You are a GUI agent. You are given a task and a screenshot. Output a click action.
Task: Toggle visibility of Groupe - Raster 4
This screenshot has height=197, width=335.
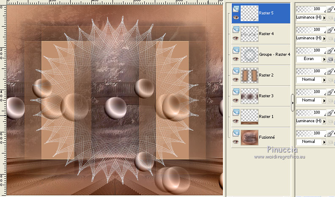pyautogui.click(x=236, y=59)
